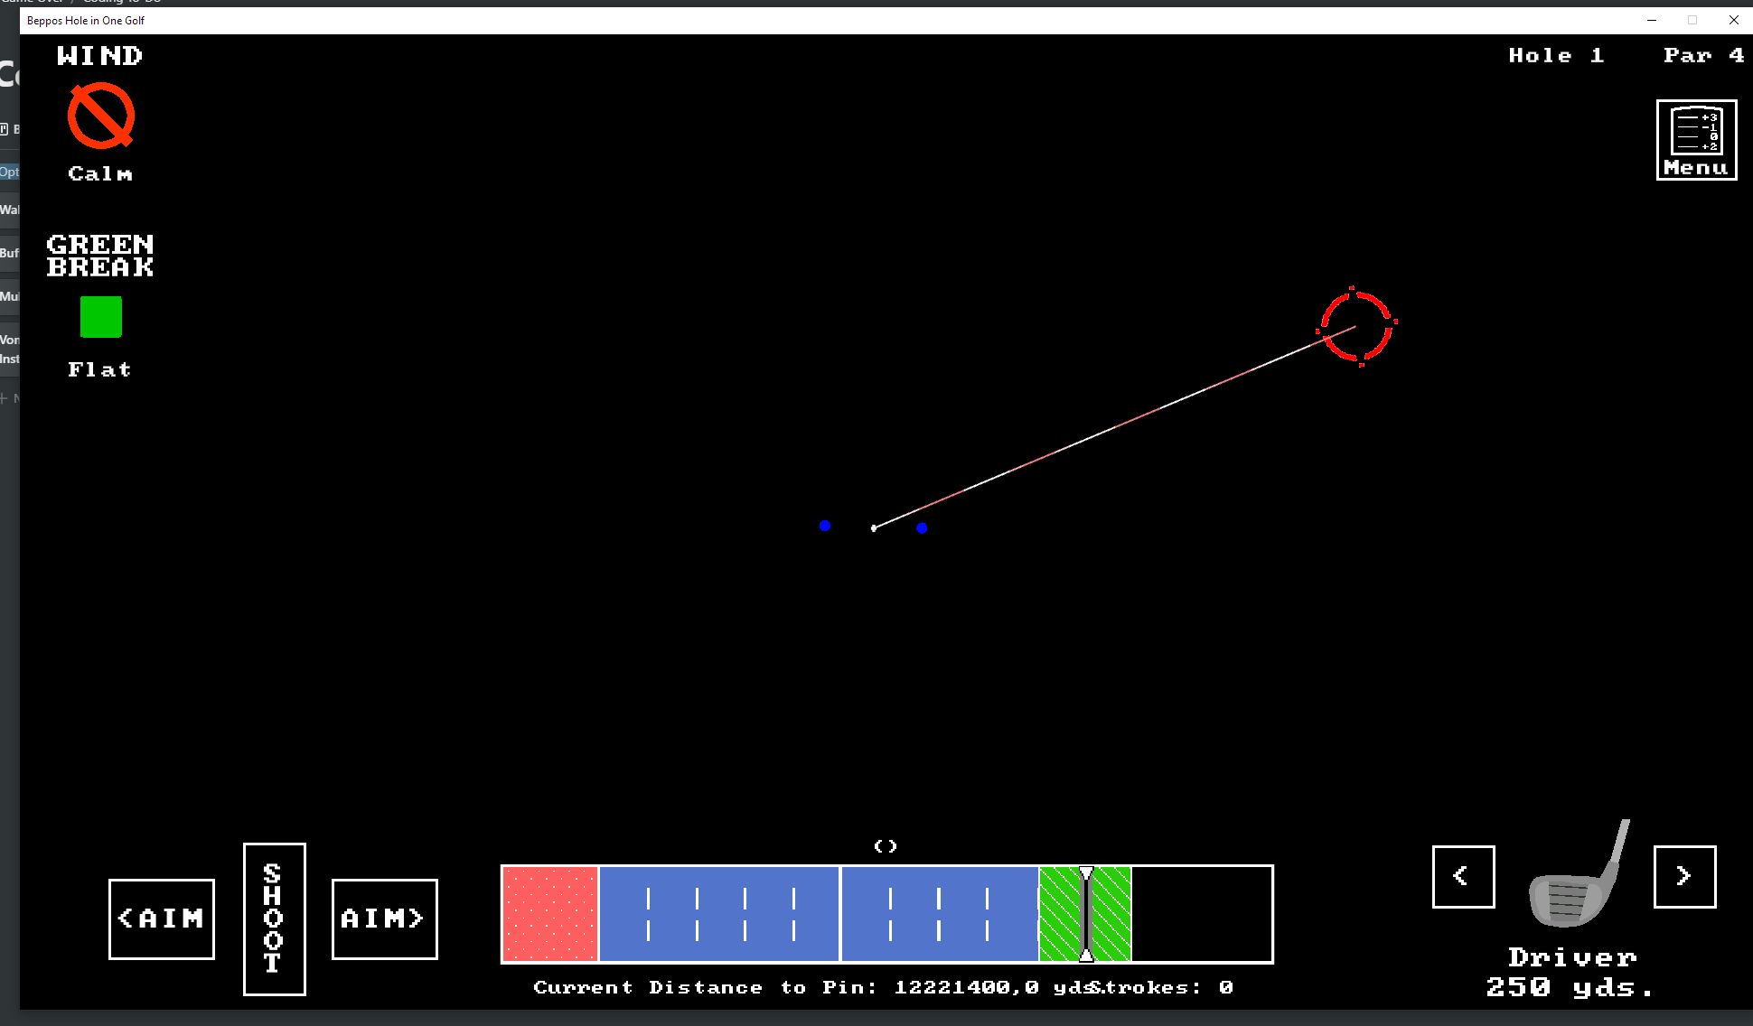Click the green Flat break square
Viewport: 1753px width, 1026px height.
pos(100,317)
